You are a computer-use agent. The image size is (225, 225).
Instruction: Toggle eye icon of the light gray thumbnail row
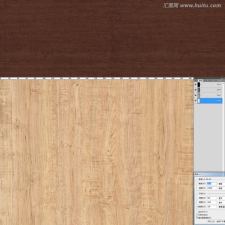[x=196, y=95]
